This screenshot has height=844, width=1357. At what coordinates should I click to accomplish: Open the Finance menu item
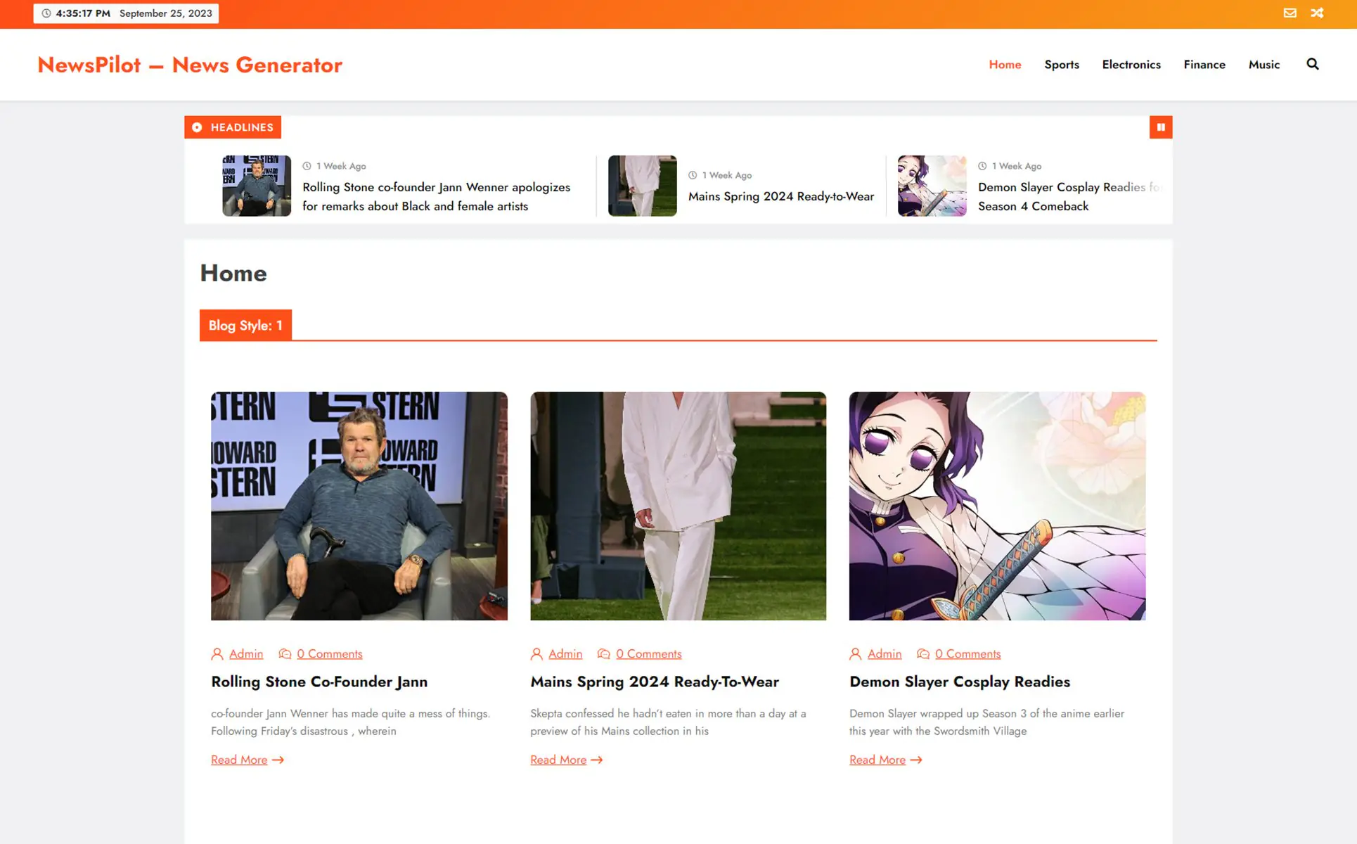(1204, 65)
